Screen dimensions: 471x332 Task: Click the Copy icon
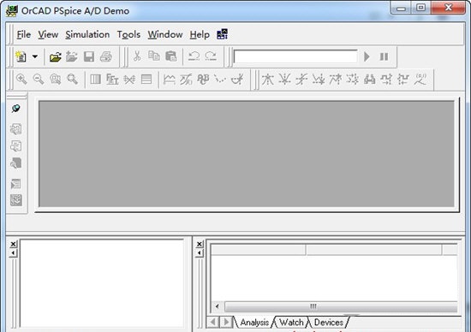[x=154, y=56]
